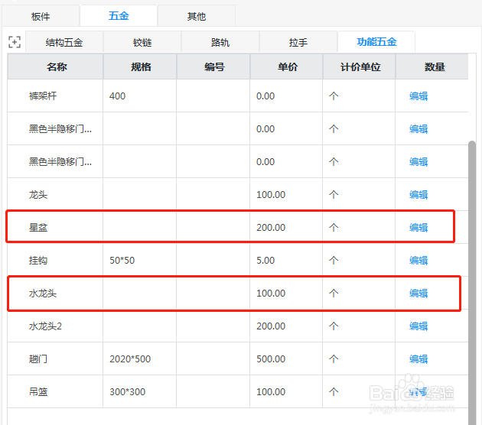Viewport: 482px width, 425px height.
Task: Click 编辑 link in the 趟门 row
Action: 418,359
